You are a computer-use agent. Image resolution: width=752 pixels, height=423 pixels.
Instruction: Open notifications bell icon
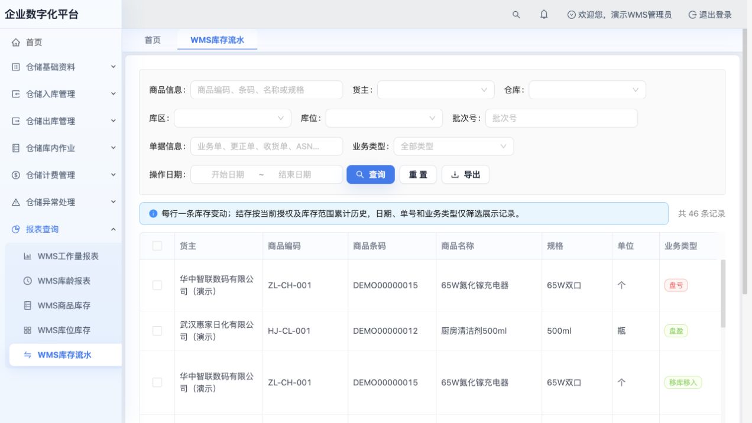544,15
